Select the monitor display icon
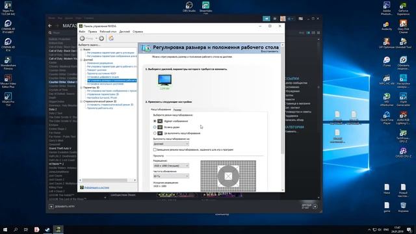 click(164, 80)
